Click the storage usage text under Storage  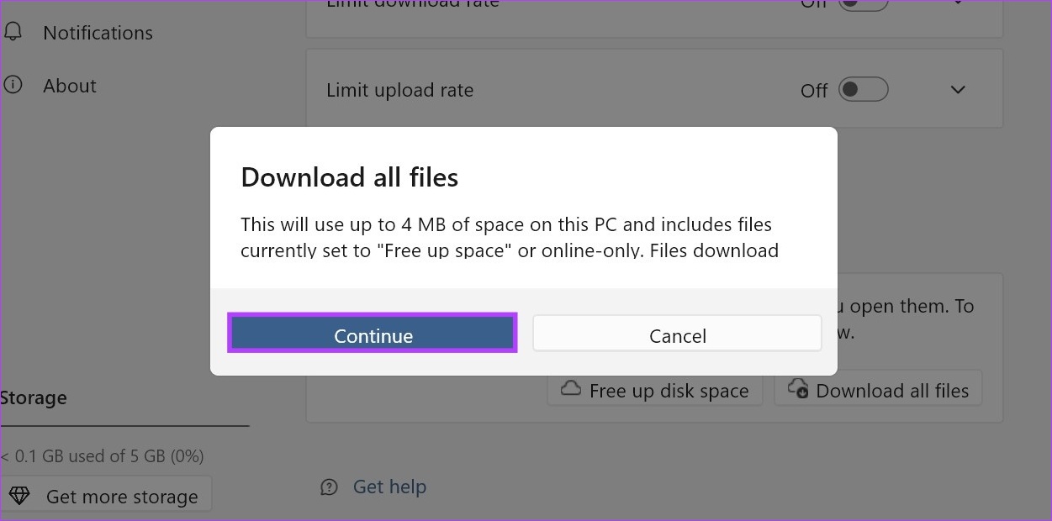[102, 456]
